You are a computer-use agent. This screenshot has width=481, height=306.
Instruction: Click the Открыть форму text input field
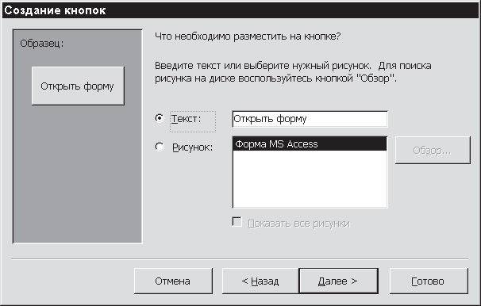click(310, 119)
